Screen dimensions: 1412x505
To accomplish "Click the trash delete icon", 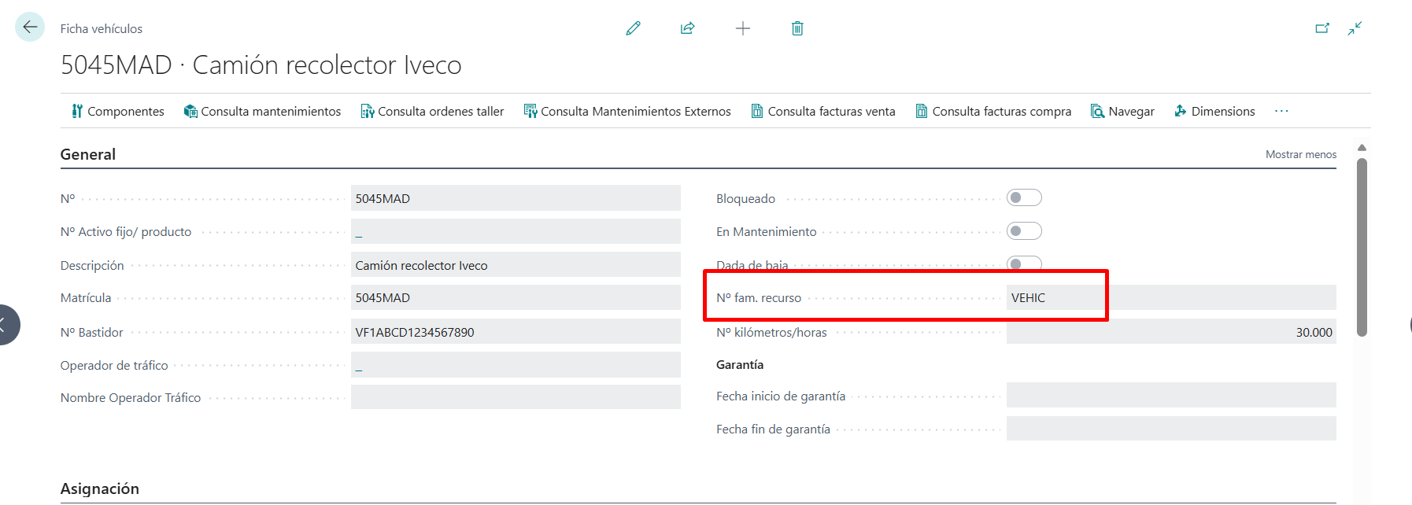I will tap(797, 28).
